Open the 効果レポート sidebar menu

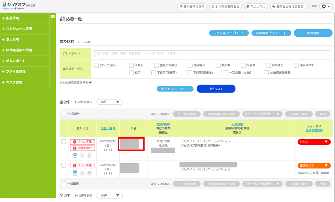[x=15, y=61]
